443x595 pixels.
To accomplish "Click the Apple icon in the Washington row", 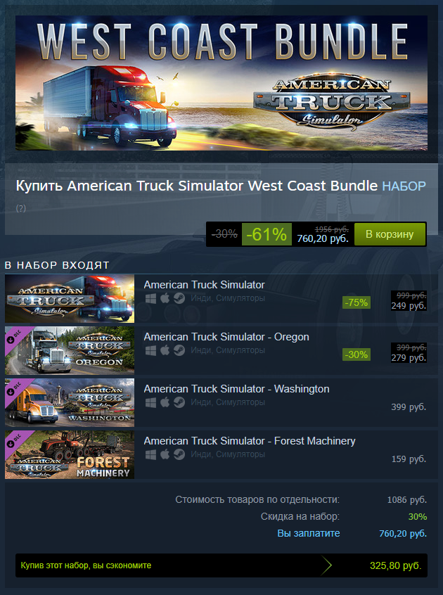I will pyautogui.click(x=165, y=402).
